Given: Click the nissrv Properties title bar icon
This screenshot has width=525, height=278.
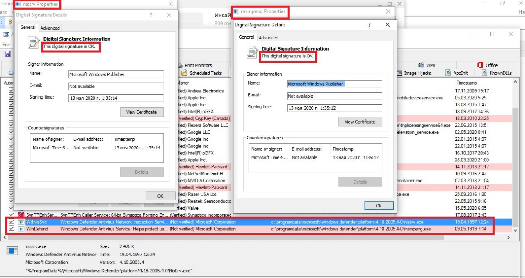Looking at the screenshot, I should [x=19, y=4].
